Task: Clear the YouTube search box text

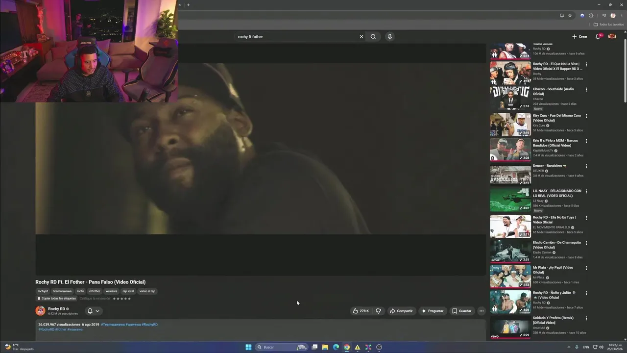Action: pos(362,36)
